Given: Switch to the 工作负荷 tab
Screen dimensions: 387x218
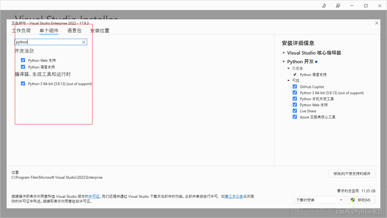Looking at the screenshot, I should point(21,30).
